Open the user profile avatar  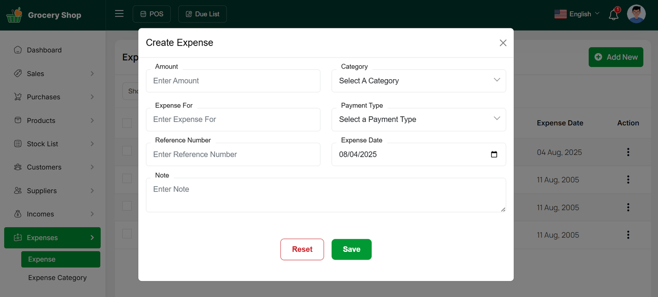[636, 14]
